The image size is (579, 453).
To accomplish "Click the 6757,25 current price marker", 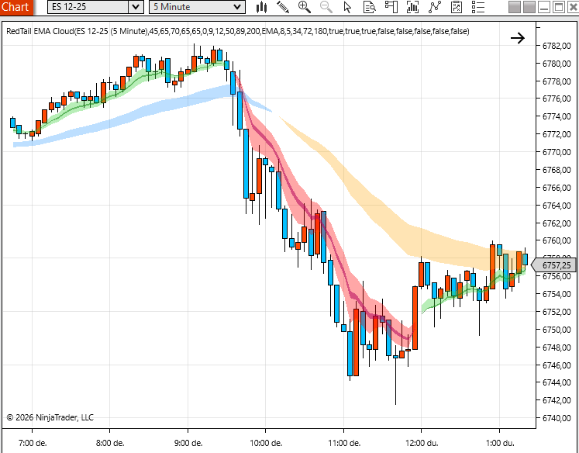I will point(555,265).
